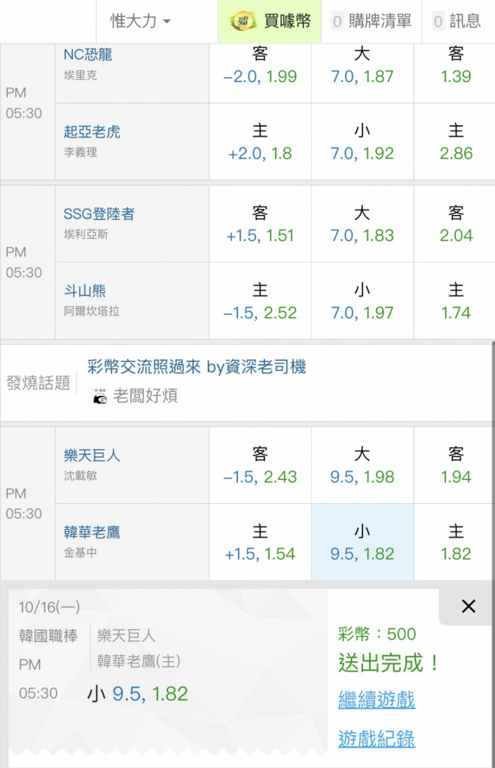The height and width of the screenshot is (768, 495).
Task: Select NC恐龍 away spread -2.0 cell
Action: coord(260,65)
